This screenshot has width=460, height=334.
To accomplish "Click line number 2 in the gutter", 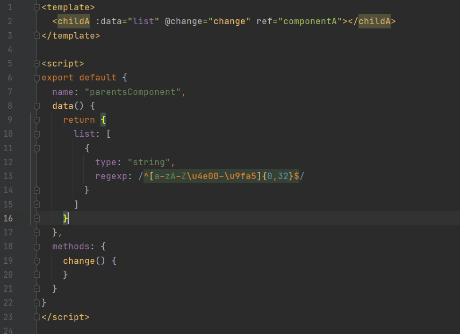I will pos(10,21).
